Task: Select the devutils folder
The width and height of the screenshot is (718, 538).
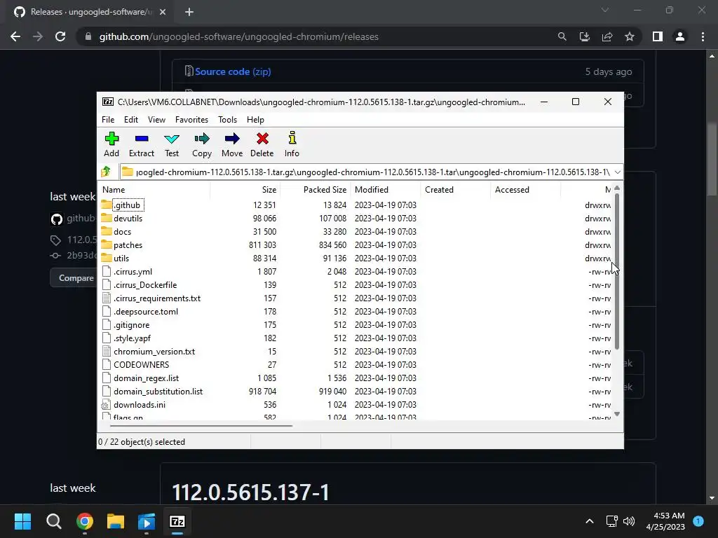Action: [x=128, y=219]
